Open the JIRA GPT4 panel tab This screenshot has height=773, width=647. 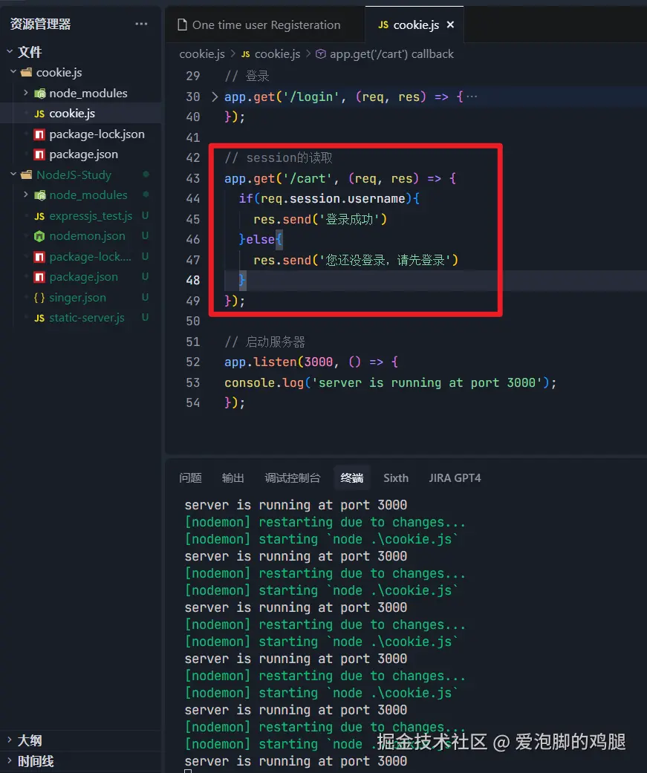click(x=455, y=477)
